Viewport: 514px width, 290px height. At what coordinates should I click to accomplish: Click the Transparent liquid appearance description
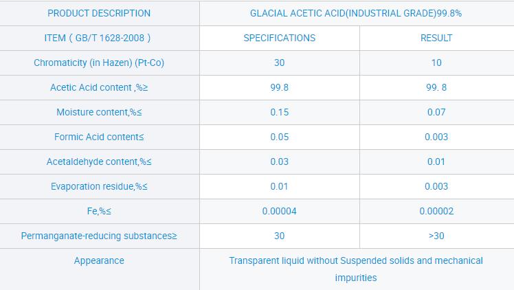(x=356, y=269)
